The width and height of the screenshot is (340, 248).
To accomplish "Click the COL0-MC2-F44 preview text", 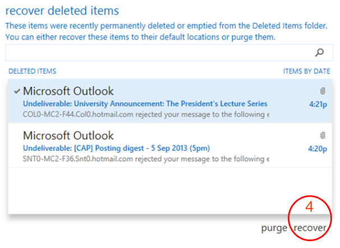I will [146, 114].
